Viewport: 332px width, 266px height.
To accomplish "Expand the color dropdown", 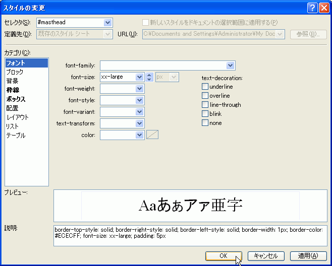I will [x=139, y=135].
